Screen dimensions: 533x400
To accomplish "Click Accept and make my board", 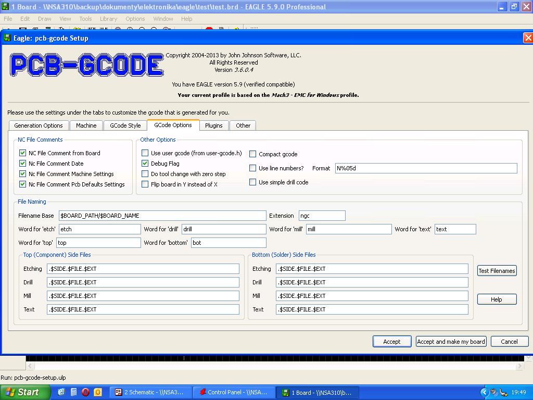I will (451, 342).
